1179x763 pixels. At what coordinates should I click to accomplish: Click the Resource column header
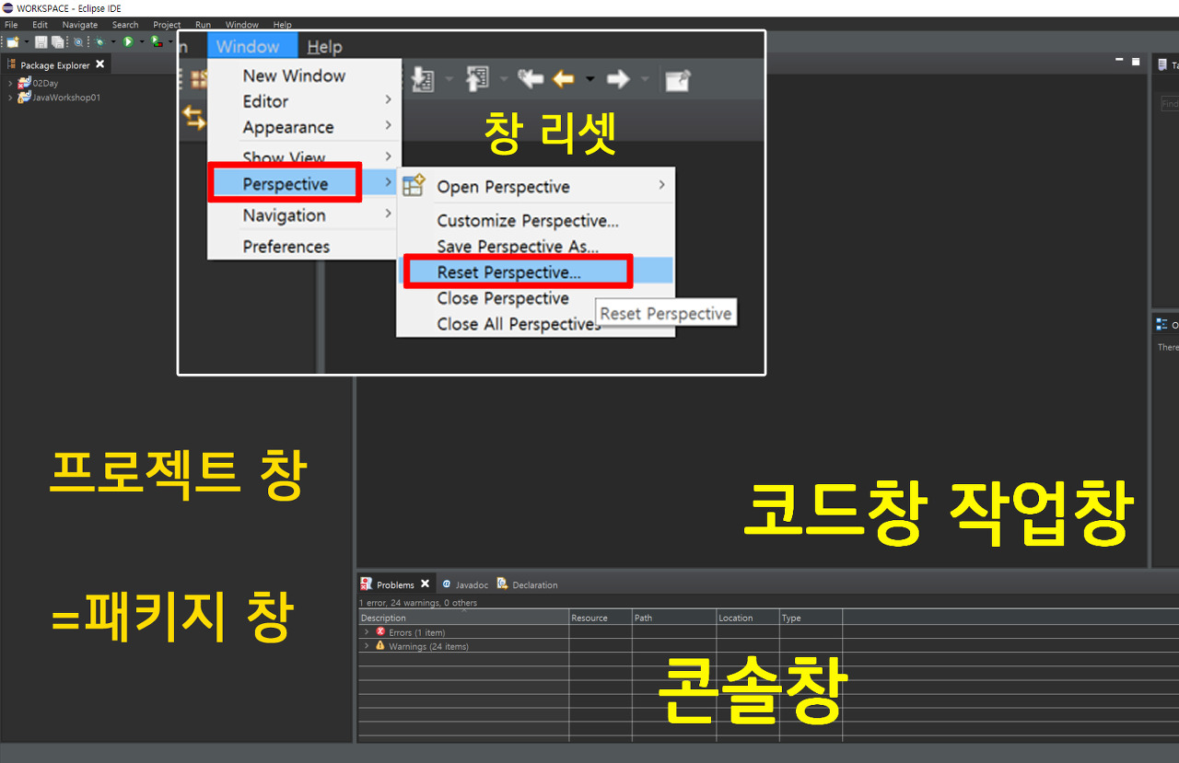pos(600,618)
